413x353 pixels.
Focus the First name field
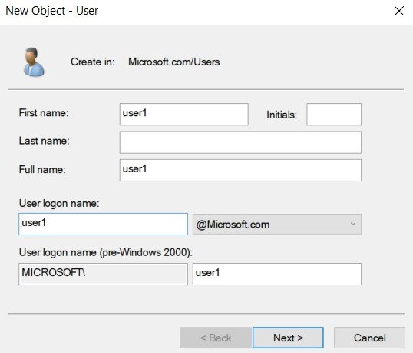pyautogui.click(x=183, y=114)
